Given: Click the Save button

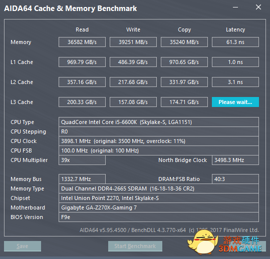Looking at the screenshot, I should tap(23, 246).
